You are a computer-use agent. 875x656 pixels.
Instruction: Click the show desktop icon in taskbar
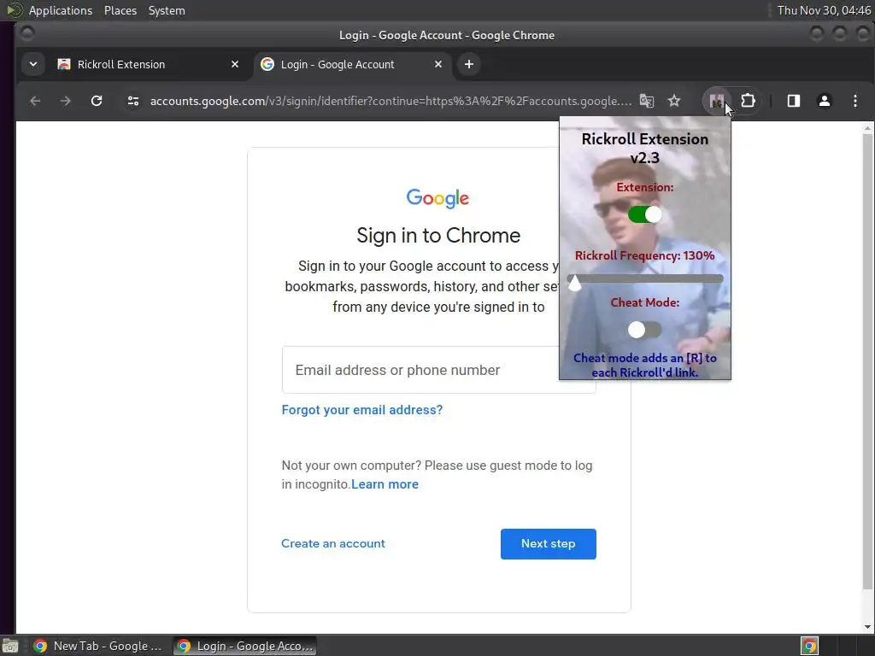point(10,646)
